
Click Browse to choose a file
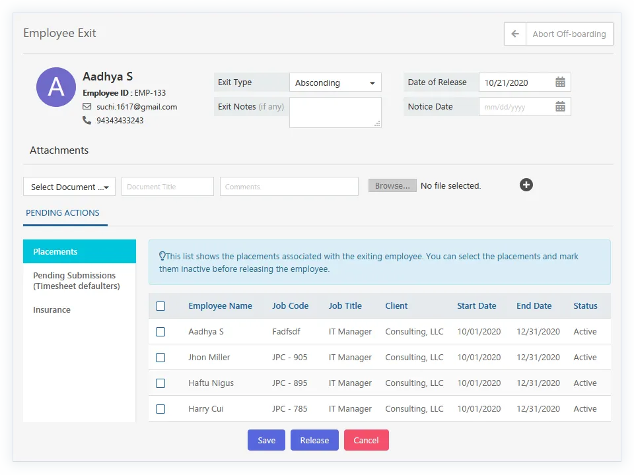(x=392, y=185)
